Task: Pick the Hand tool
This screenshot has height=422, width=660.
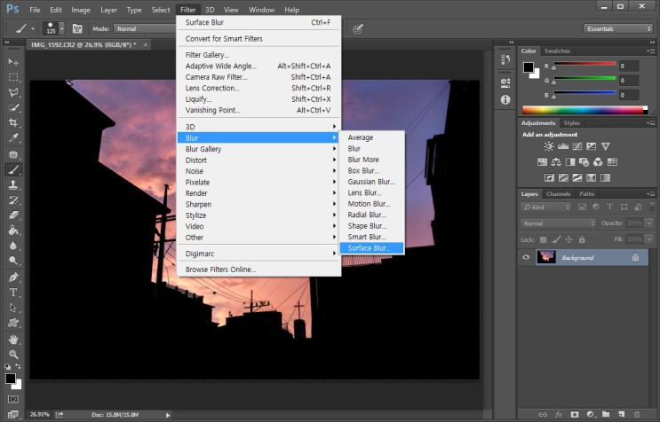Action: (x=13, y=339)
